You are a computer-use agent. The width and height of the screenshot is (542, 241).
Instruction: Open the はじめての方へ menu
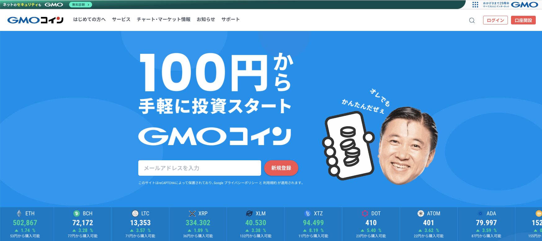[x=89, y=19]
